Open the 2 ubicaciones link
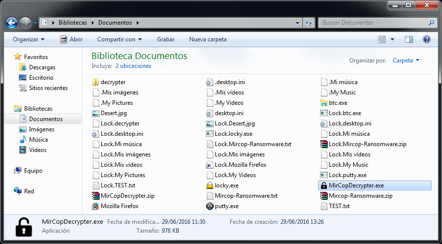442x244 pixels. tap(133, 66)
